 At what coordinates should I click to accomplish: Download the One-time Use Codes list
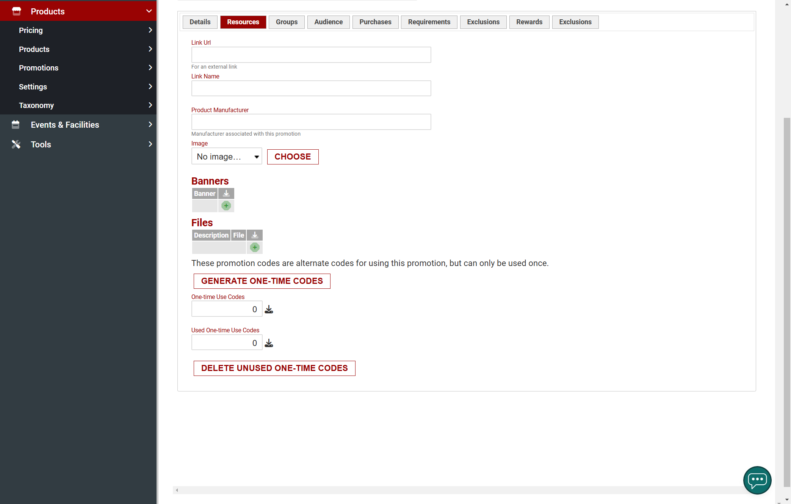click(269, 310)
